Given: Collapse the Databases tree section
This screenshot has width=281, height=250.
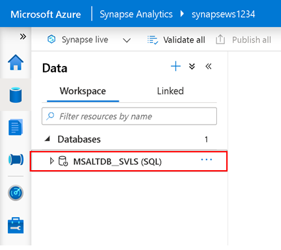Looking at the screenshot, I should 47,139.
